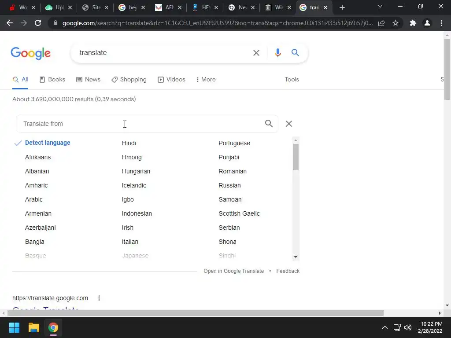Viewport: 451px width, 338px height.
Task: Choose Armenian as source language
Action: [38, 213]
